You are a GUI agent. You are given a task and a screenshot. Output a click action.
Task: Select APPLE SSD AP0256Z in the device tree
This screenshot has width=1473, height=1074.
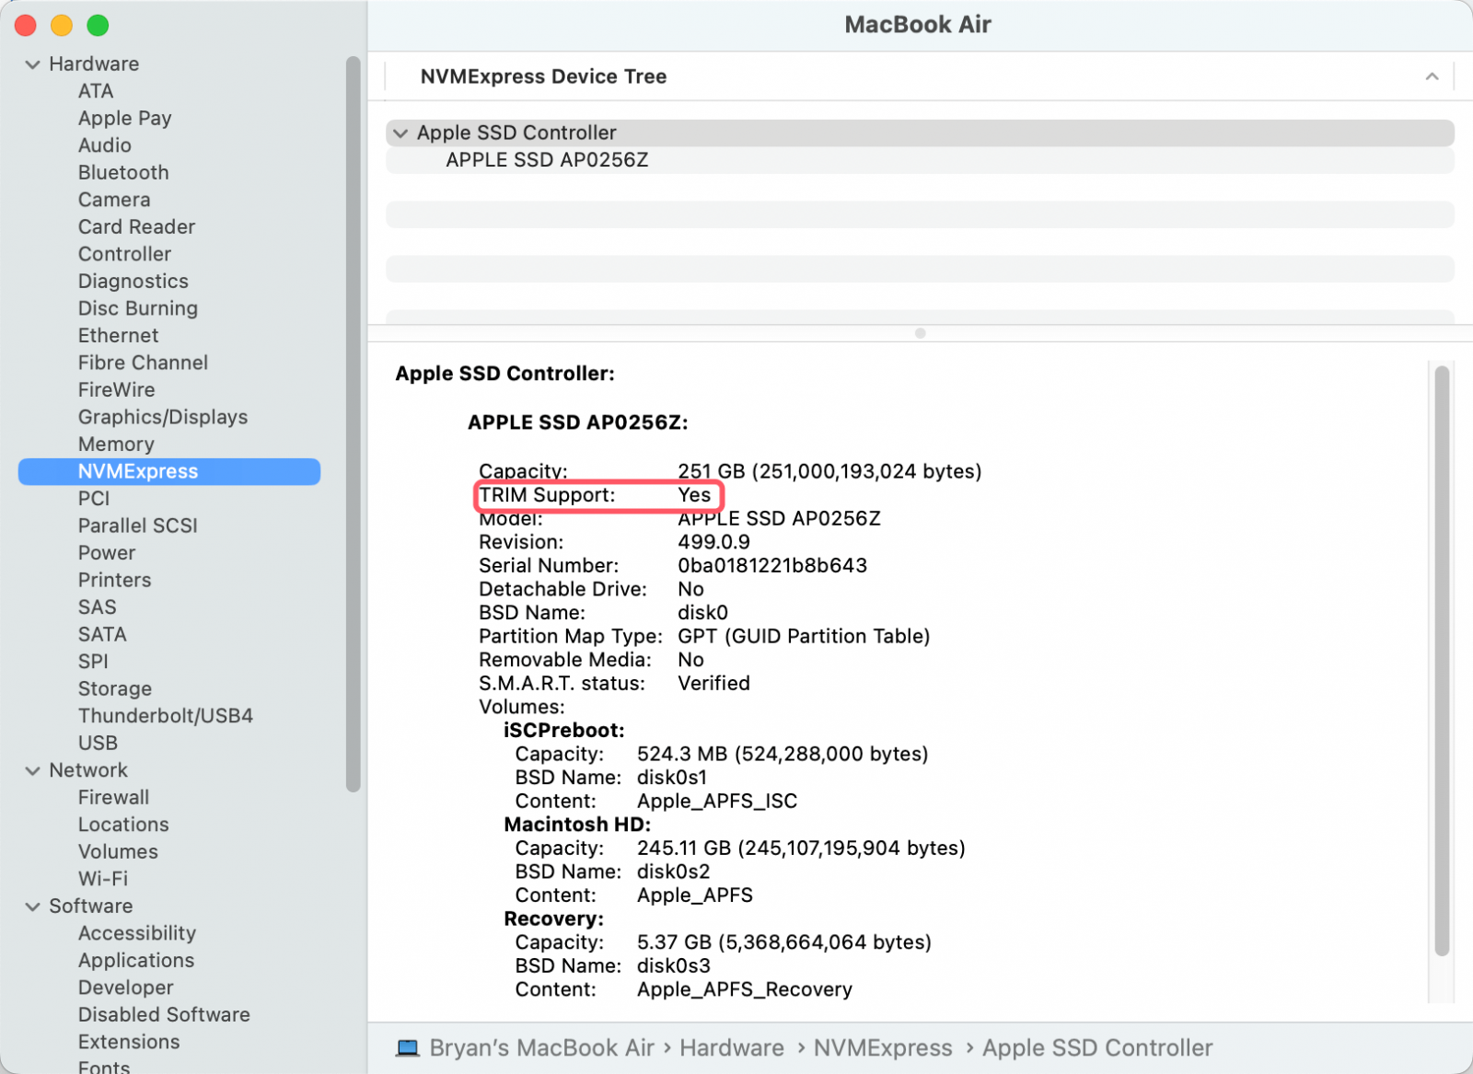(547, 159)
